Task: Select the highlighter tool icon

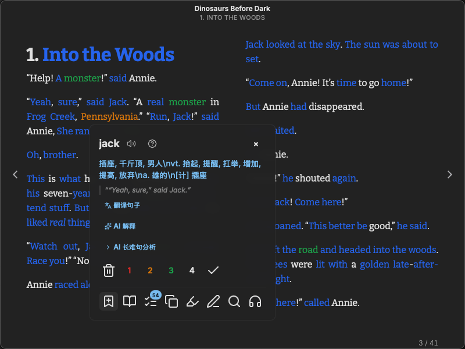Action: (x=192, y=301)
